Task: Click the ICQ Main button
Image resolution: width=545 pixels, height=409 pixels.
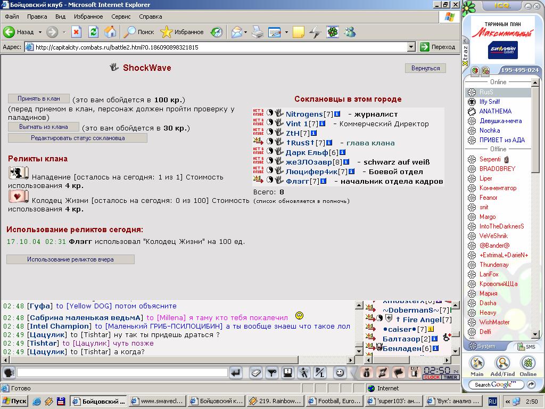Action: pyautogui.click(x=477, y=366)
